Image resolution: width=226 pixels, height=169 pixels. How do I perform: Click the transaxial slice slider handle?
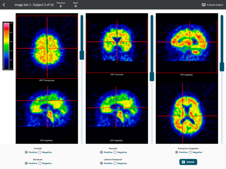coord(82,55)
